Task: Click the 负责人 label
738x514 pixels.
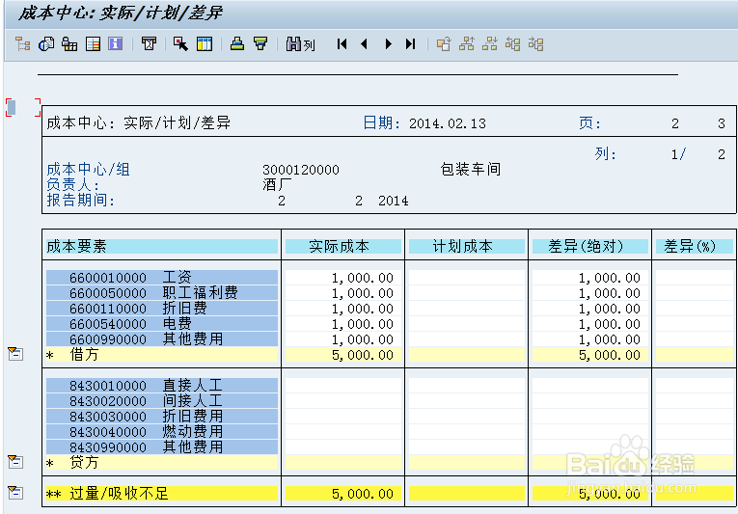Action: (73, 184)
